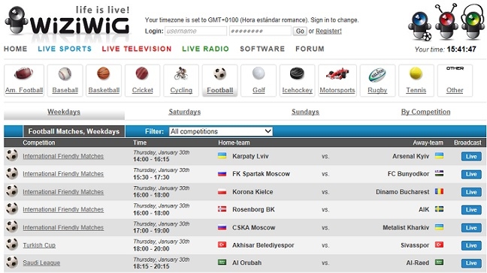
Task: Click Live button for Karpaty Lviv match
Action: (471, 157)
